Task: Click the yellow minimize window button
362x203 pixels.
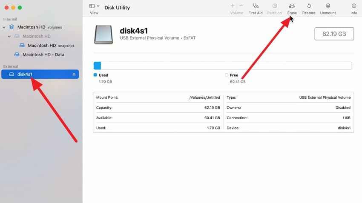Action: click(13, 8)
